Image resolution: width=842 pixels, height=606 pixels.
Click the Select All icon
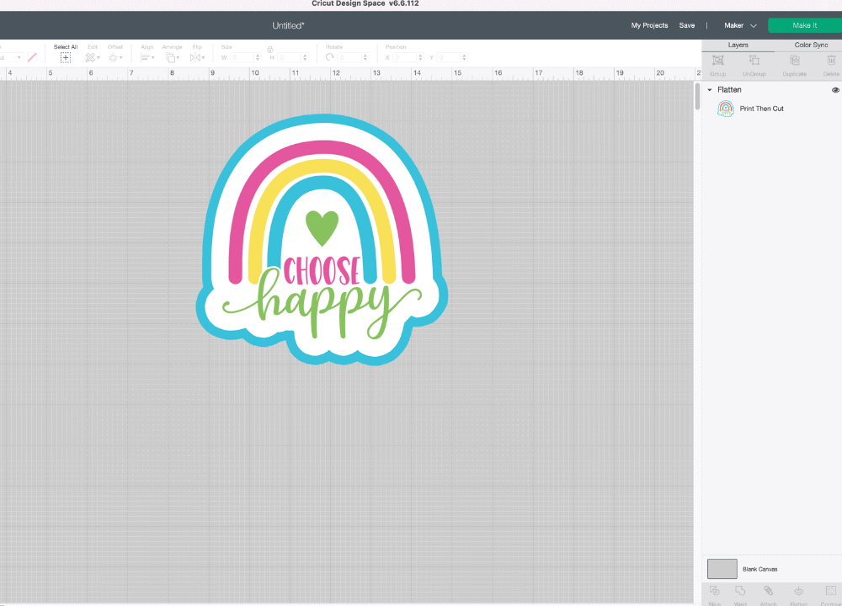coord(66,57)
